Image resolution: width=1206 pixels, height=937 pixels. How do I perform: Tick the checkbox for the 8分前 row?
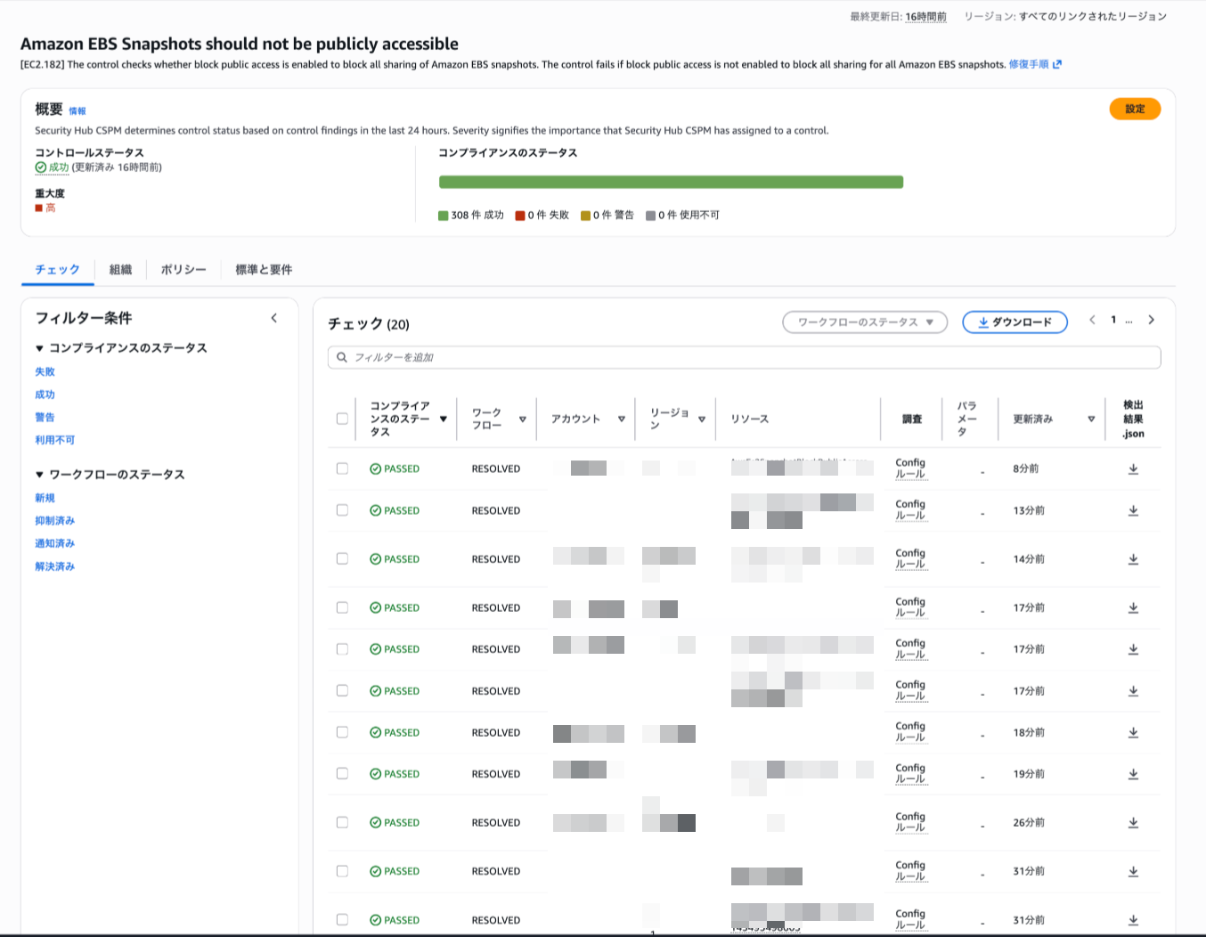[x=342, y=468]
